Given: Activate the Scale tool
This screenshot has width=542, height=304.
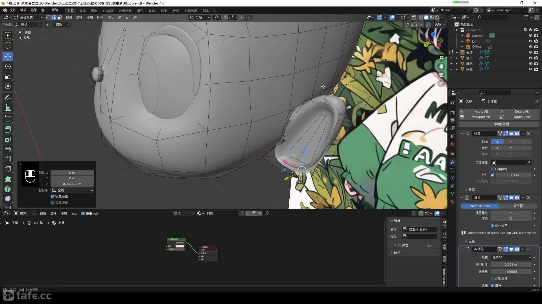Looking at the screenshot, I should tap(8, 76).
